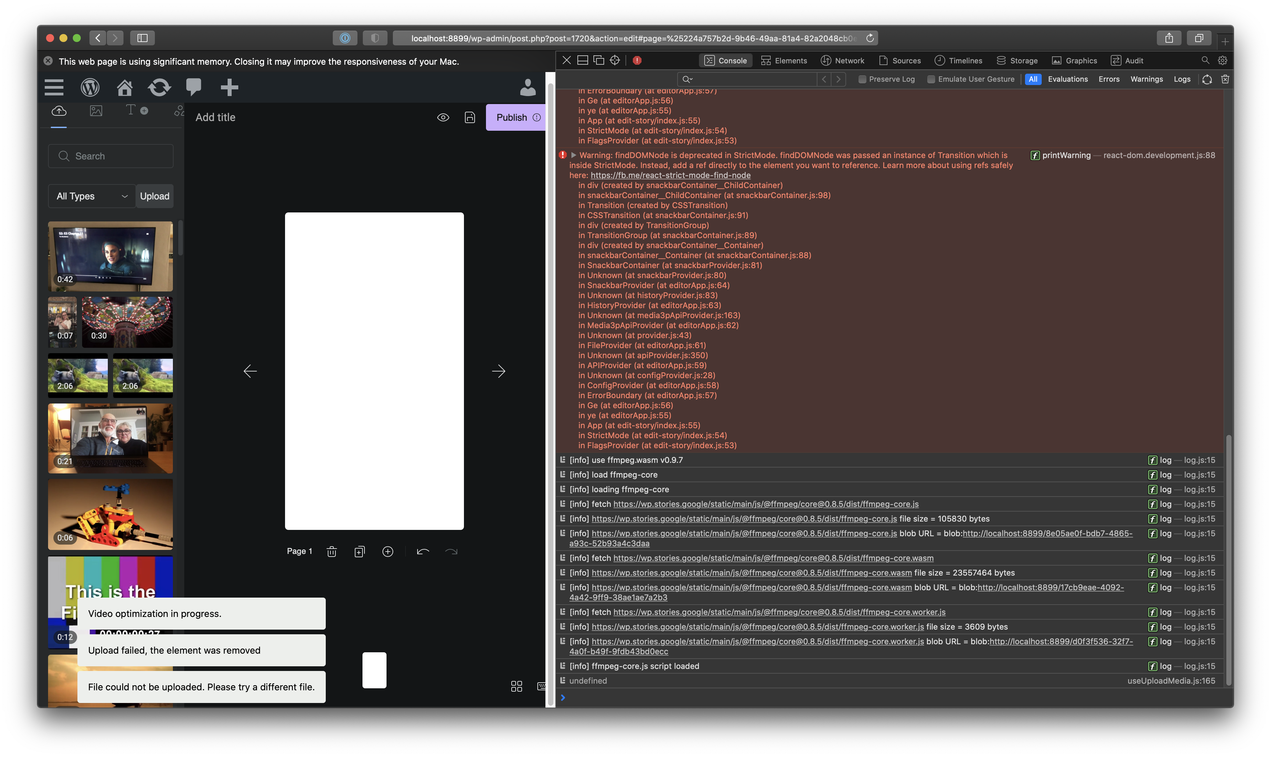
Task: Start element selection crosshair tool
Action: click(615, 60)
